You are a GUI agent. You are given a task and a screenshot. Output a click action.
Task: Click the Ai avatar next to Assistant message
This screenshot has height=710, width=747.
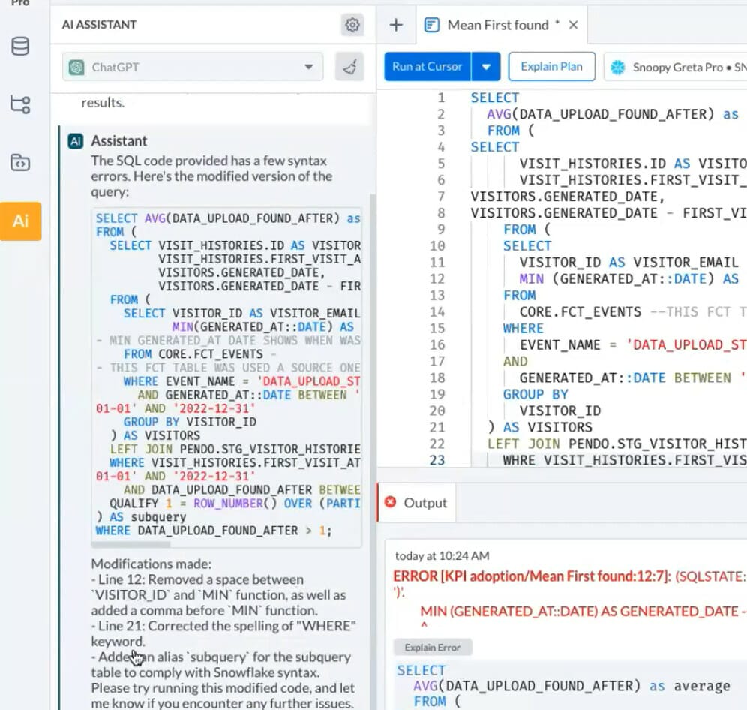coord(76,141)
